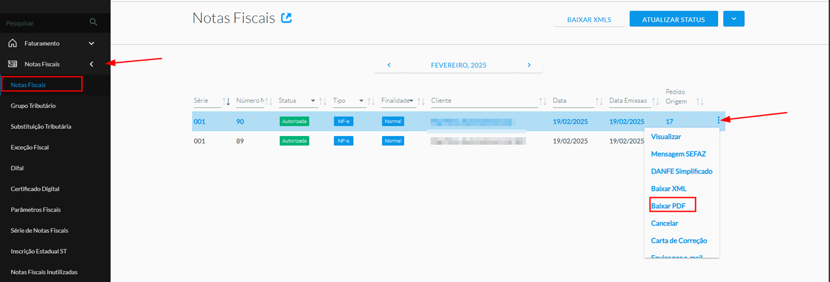Sort by the Status column arrows
This screenshot has height=282, width=830.
(323, 101)
